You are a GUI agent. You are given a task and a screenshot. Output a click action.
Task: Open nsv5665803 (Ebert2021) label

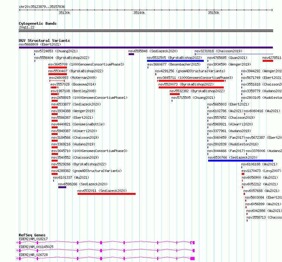(x=228, y=104)
